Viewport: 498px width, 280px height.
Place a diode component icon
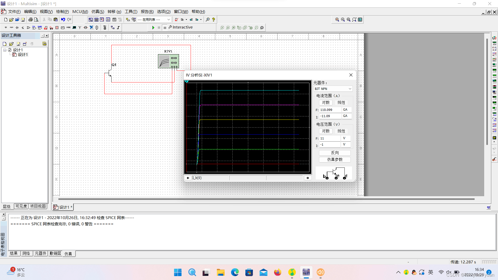click(x=17, y=27)
